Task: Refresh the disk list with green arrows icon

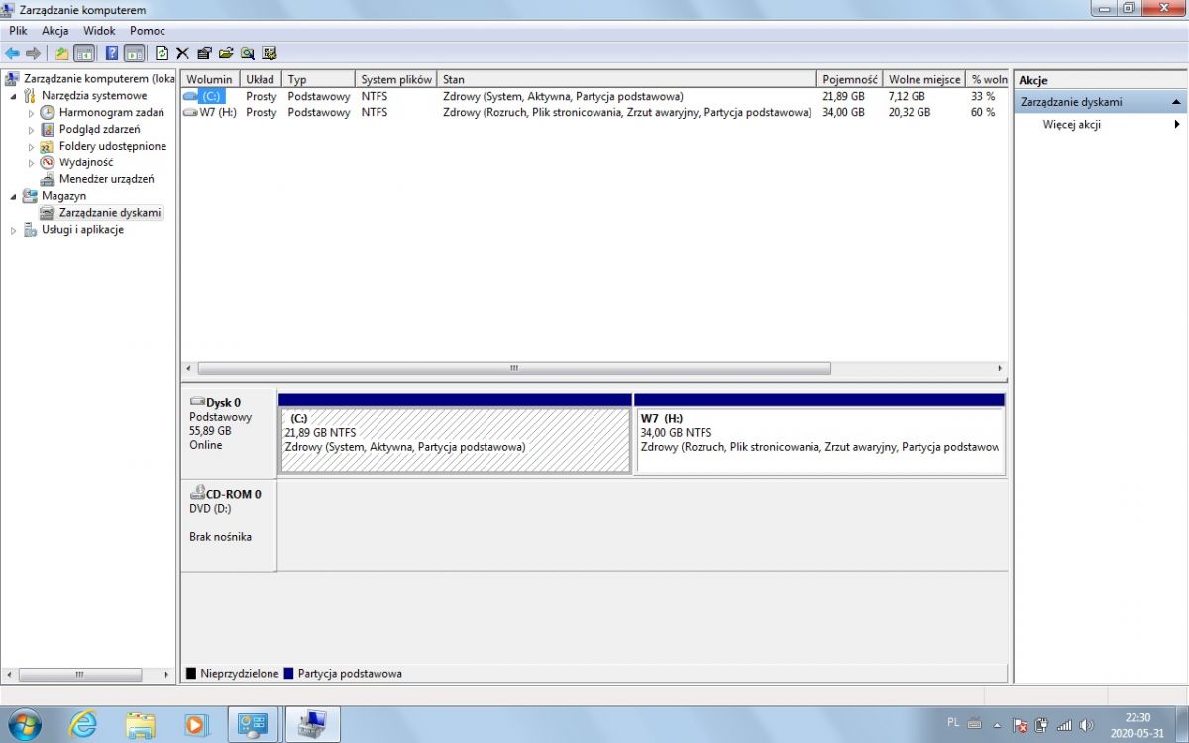Action: (162, 53)
